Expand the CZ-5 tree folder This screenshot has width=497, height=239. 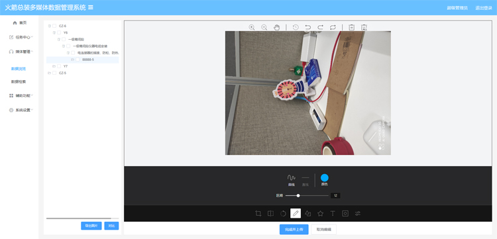(49, 73)
